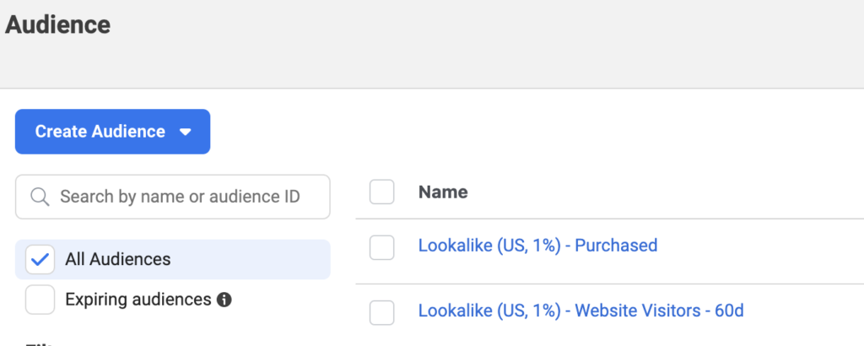This screenshot has width=864, height=346.
Task: Check the Website Visitors - 60d audience checkbox
Action: coord(382,312)
